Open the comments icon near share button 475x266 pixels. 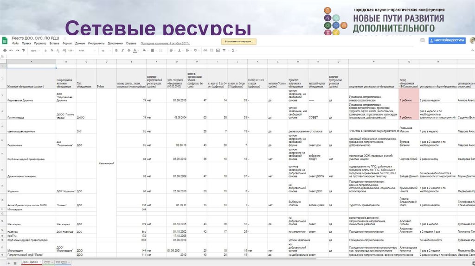pyautogui.click(x=422, y=40)
